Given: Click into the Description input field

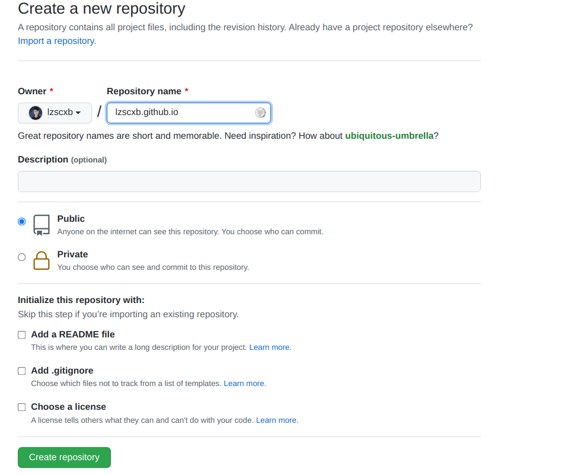Looking at the screenshot, I should (x=249, y=181).
